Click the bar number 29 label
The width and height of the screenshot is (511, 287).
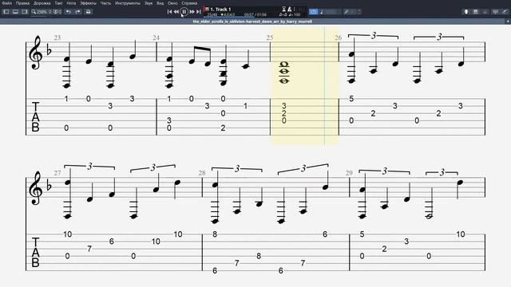pyautogui.click(x=349, y=173)
